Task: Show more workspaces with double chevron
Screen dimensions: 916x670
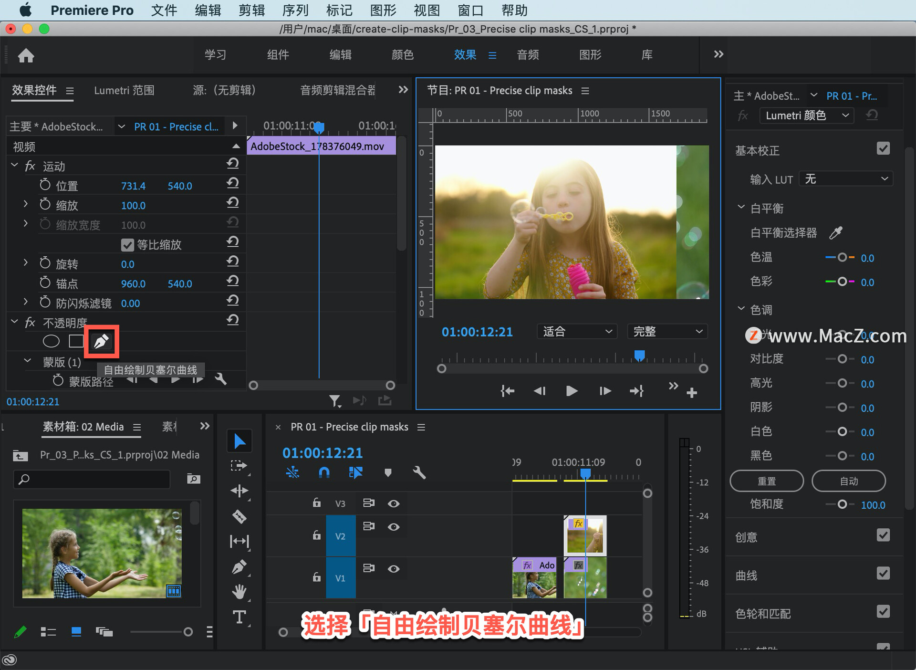Action: point(718,54)
